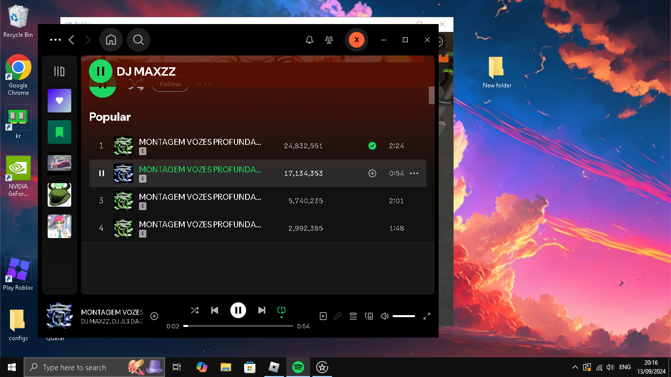671x377 pixels.
Task: Select the configs folder on desktop
Action: pyautogui.click(x=18, y=325)
